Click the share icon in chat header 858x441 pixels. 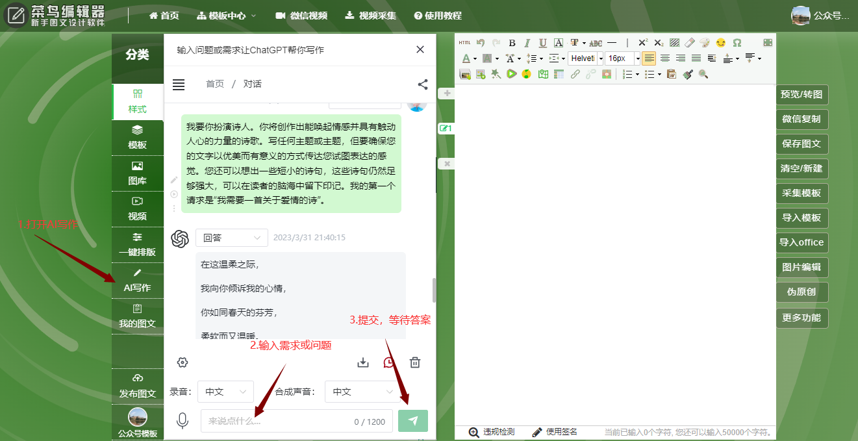[x=423, y=84]
